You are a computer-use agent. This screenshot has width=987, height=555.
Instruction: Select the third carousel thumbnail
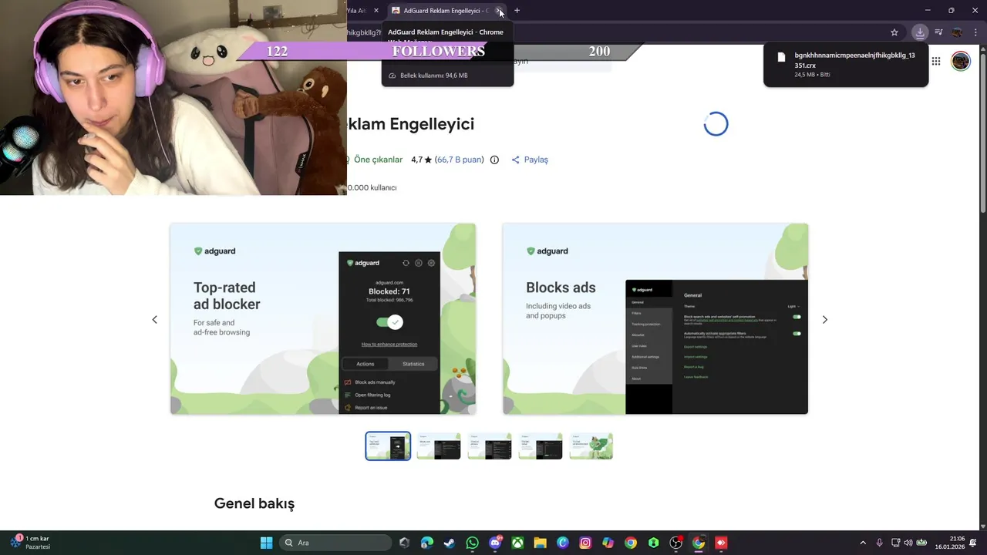pos(490,446)
